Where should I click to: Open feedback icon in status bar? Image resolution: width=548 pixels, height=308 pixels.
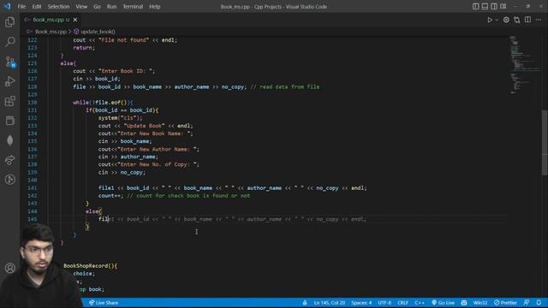[x=527, y=303]
